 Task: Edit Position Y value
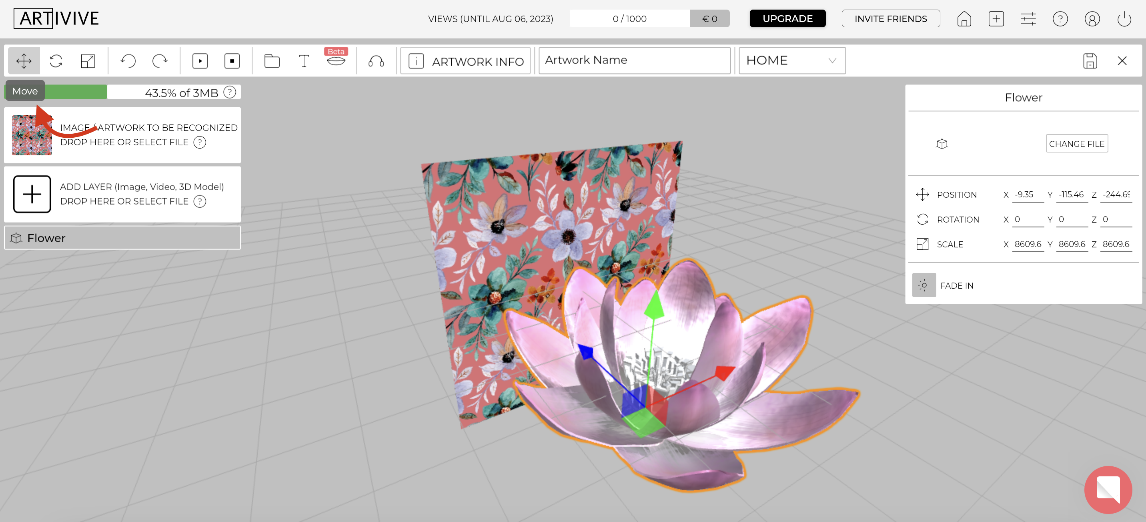click(1072, 195)
